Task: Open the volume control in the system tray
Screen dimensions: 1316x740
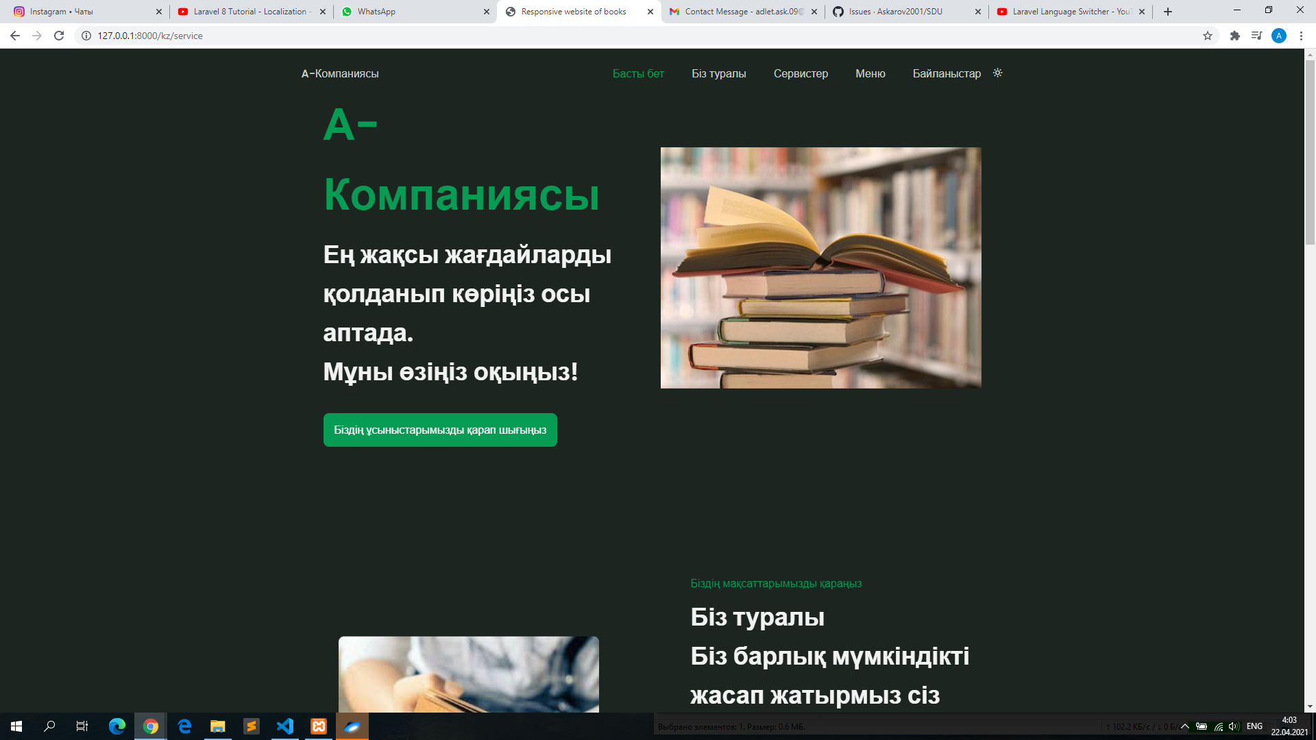Action: click(x=1234, y=726)
